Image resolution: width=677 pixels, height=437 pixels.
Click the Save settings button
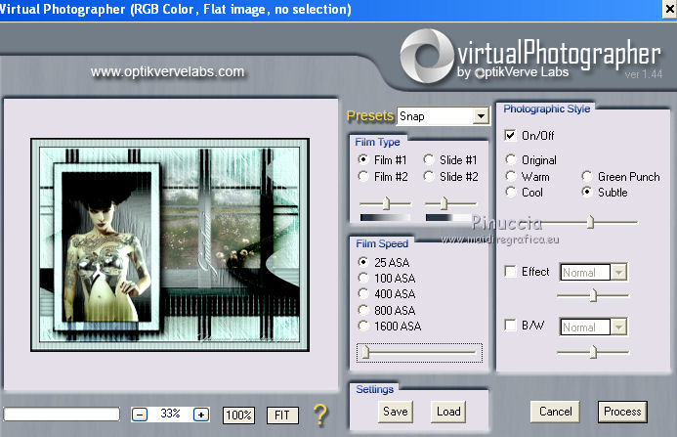click(396, 412)
